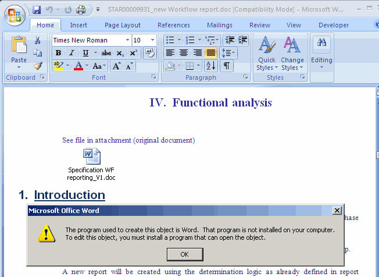Toggle Subscript formatting
Image resolution: width=379 pixels, height=277 pixels.
point(120,53)
